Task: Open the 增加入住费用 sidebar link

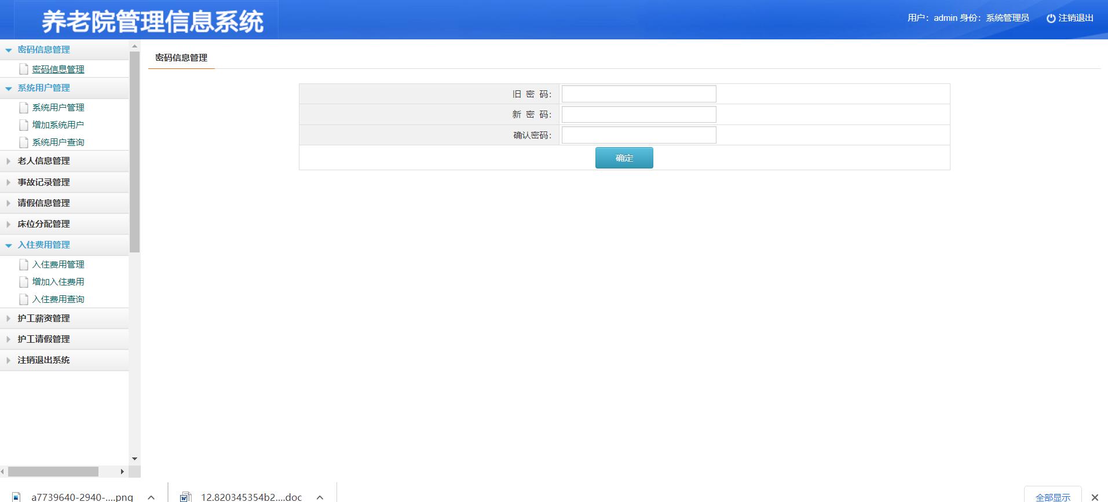Action: pyautogui.click(x=58, y=281)
